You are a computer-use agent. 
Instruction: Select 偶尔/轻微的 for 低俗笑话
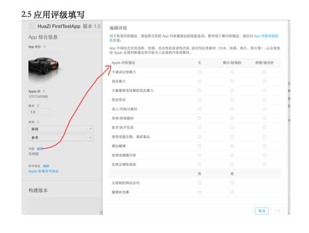coord(232,100)
